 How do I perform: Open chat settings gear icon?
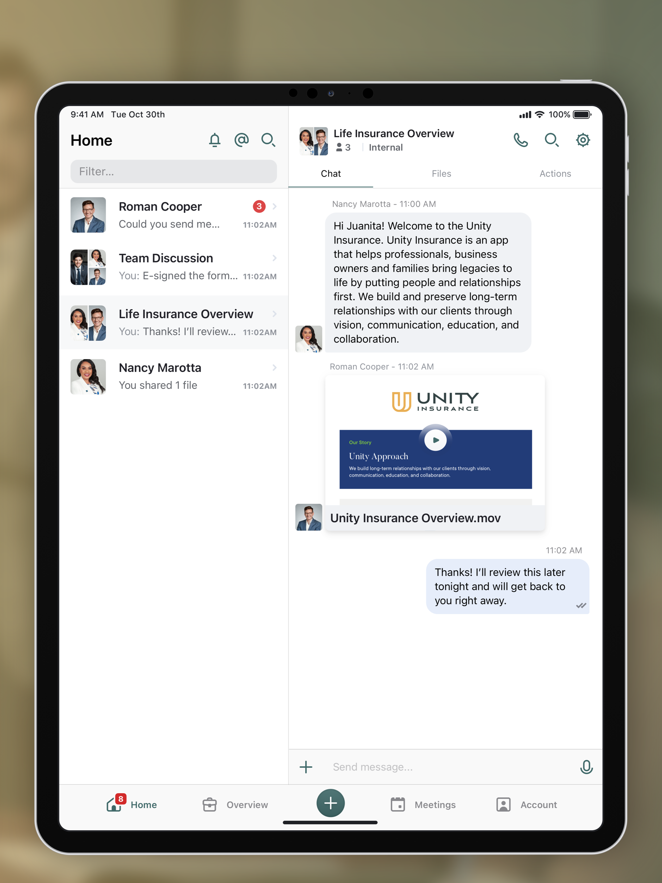[582, 140]
